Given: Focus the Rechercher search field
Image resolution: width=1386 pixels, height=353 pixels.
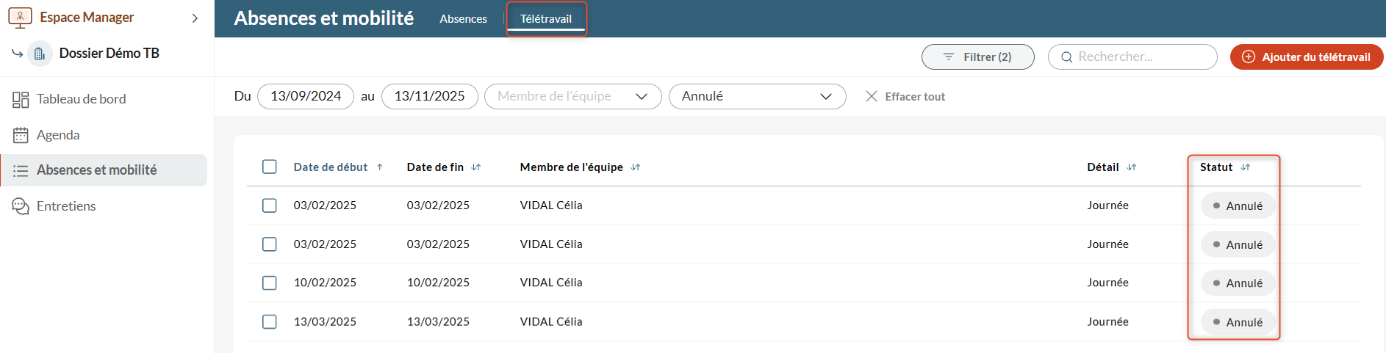Looking at the screenshot, I should coord(1132,57).
